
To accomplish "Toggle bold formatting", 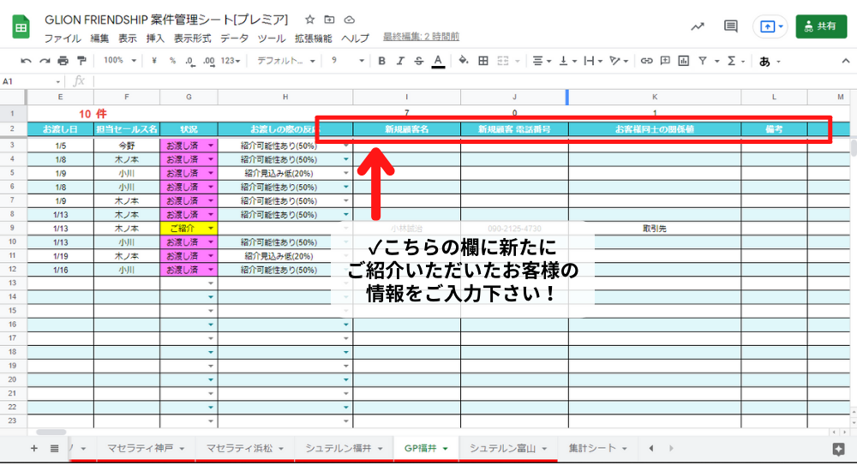I will (381, 61).
